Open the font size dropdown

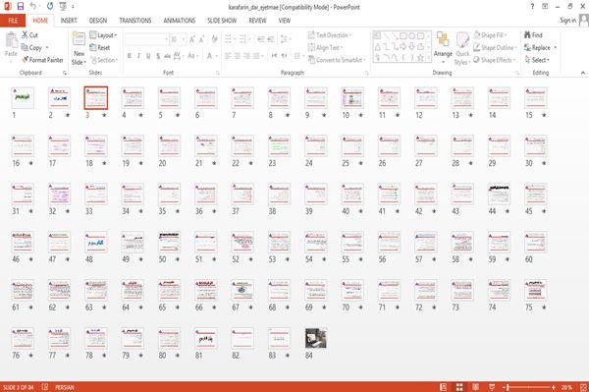[184, 39]
